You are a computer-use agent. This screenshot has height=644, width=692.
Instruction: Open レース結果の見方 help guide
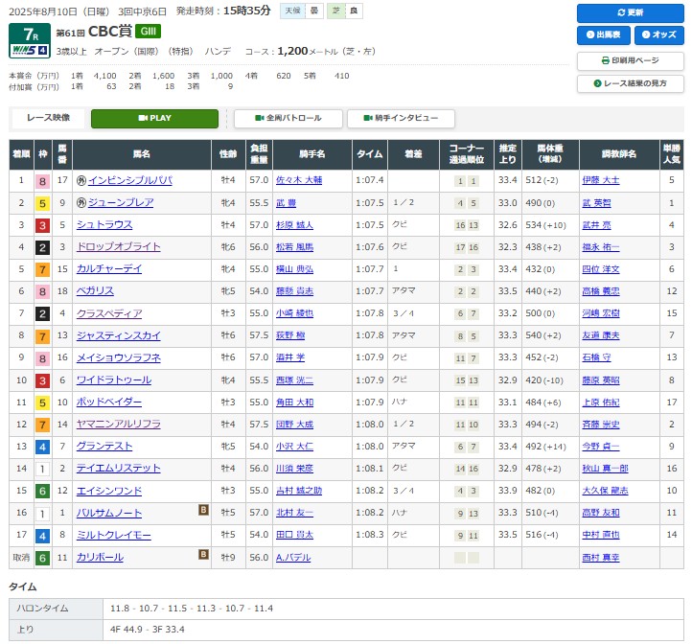coord(630,83)
